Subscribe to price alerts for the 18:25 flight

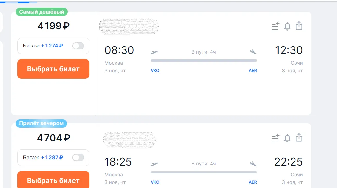(287, 138)
